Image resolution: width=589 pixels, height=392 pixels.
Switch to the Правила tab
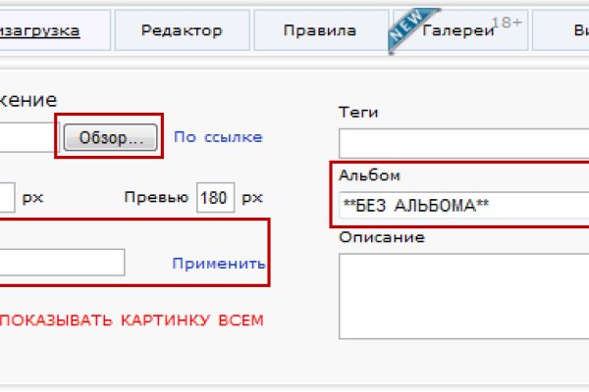pos(319,30)
